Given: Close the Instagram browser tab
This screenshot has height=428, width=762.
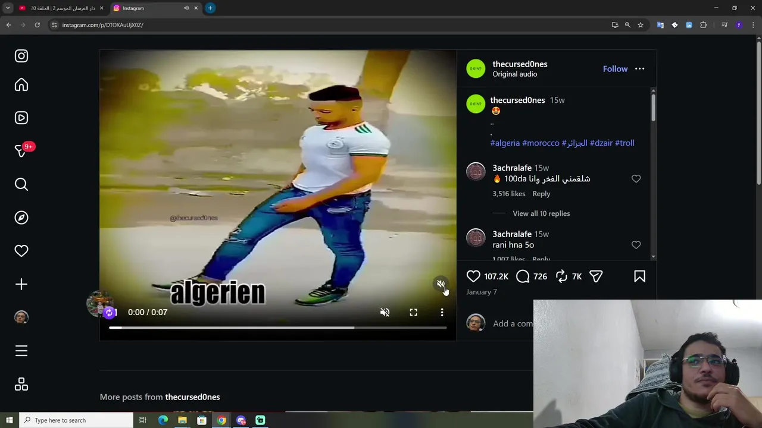Looking at the screenshot, I should coord(196,8).
